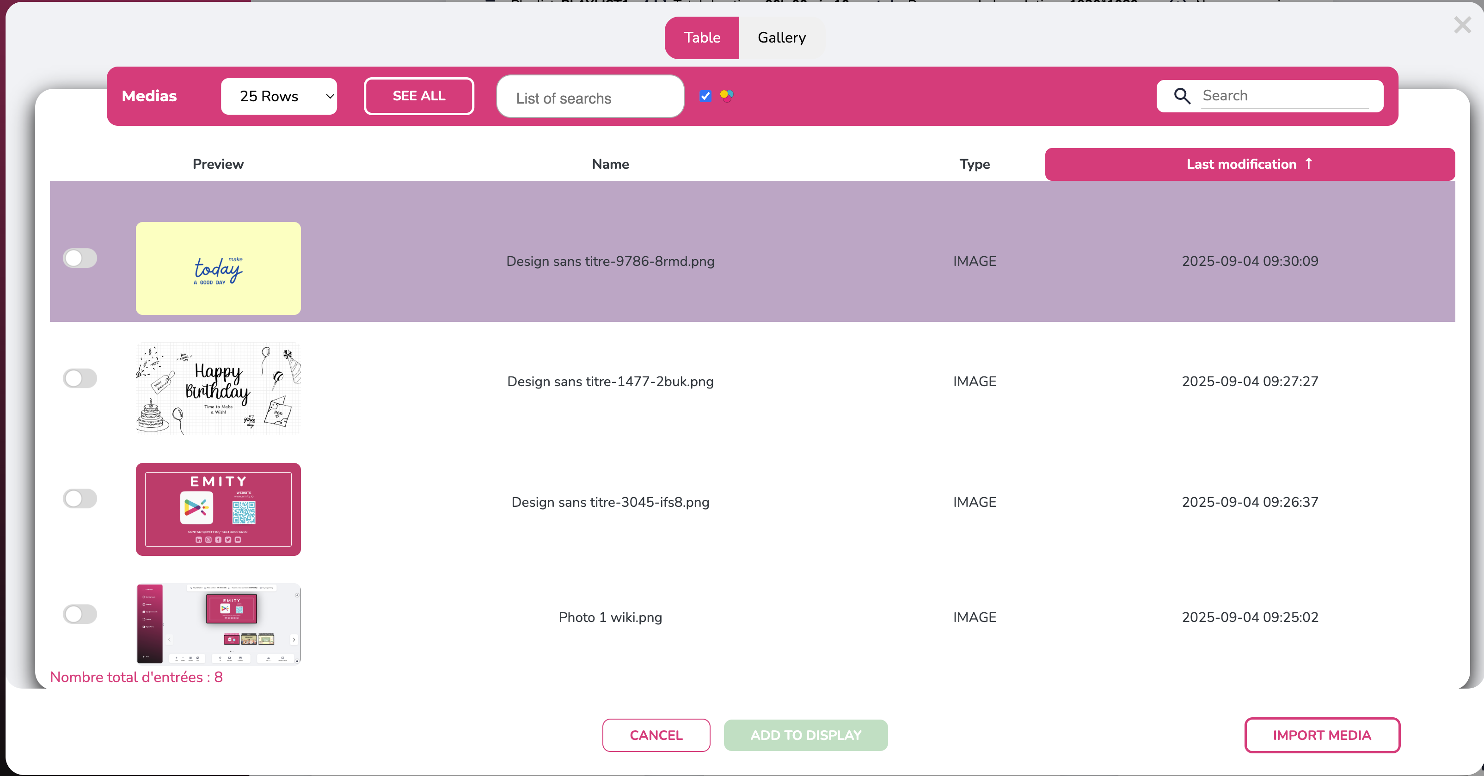Click the colored circles filter icon
1484x776 pixels.
[726, 96]
